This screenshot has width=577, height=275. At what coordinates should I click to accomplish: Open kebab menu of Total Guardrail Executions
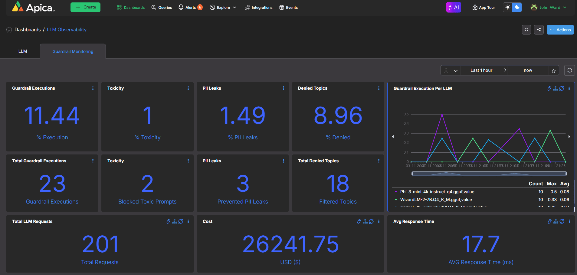coord(93,161)
